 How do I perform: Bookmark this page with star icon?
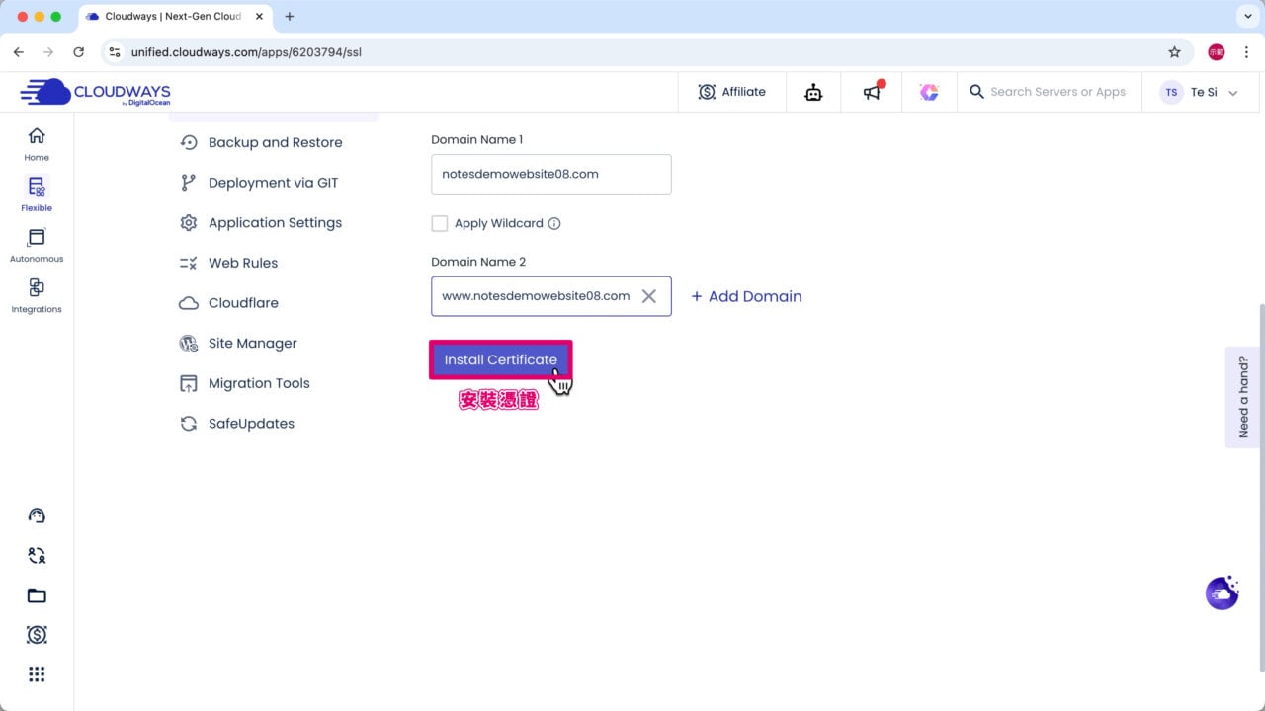point(1174,52)
